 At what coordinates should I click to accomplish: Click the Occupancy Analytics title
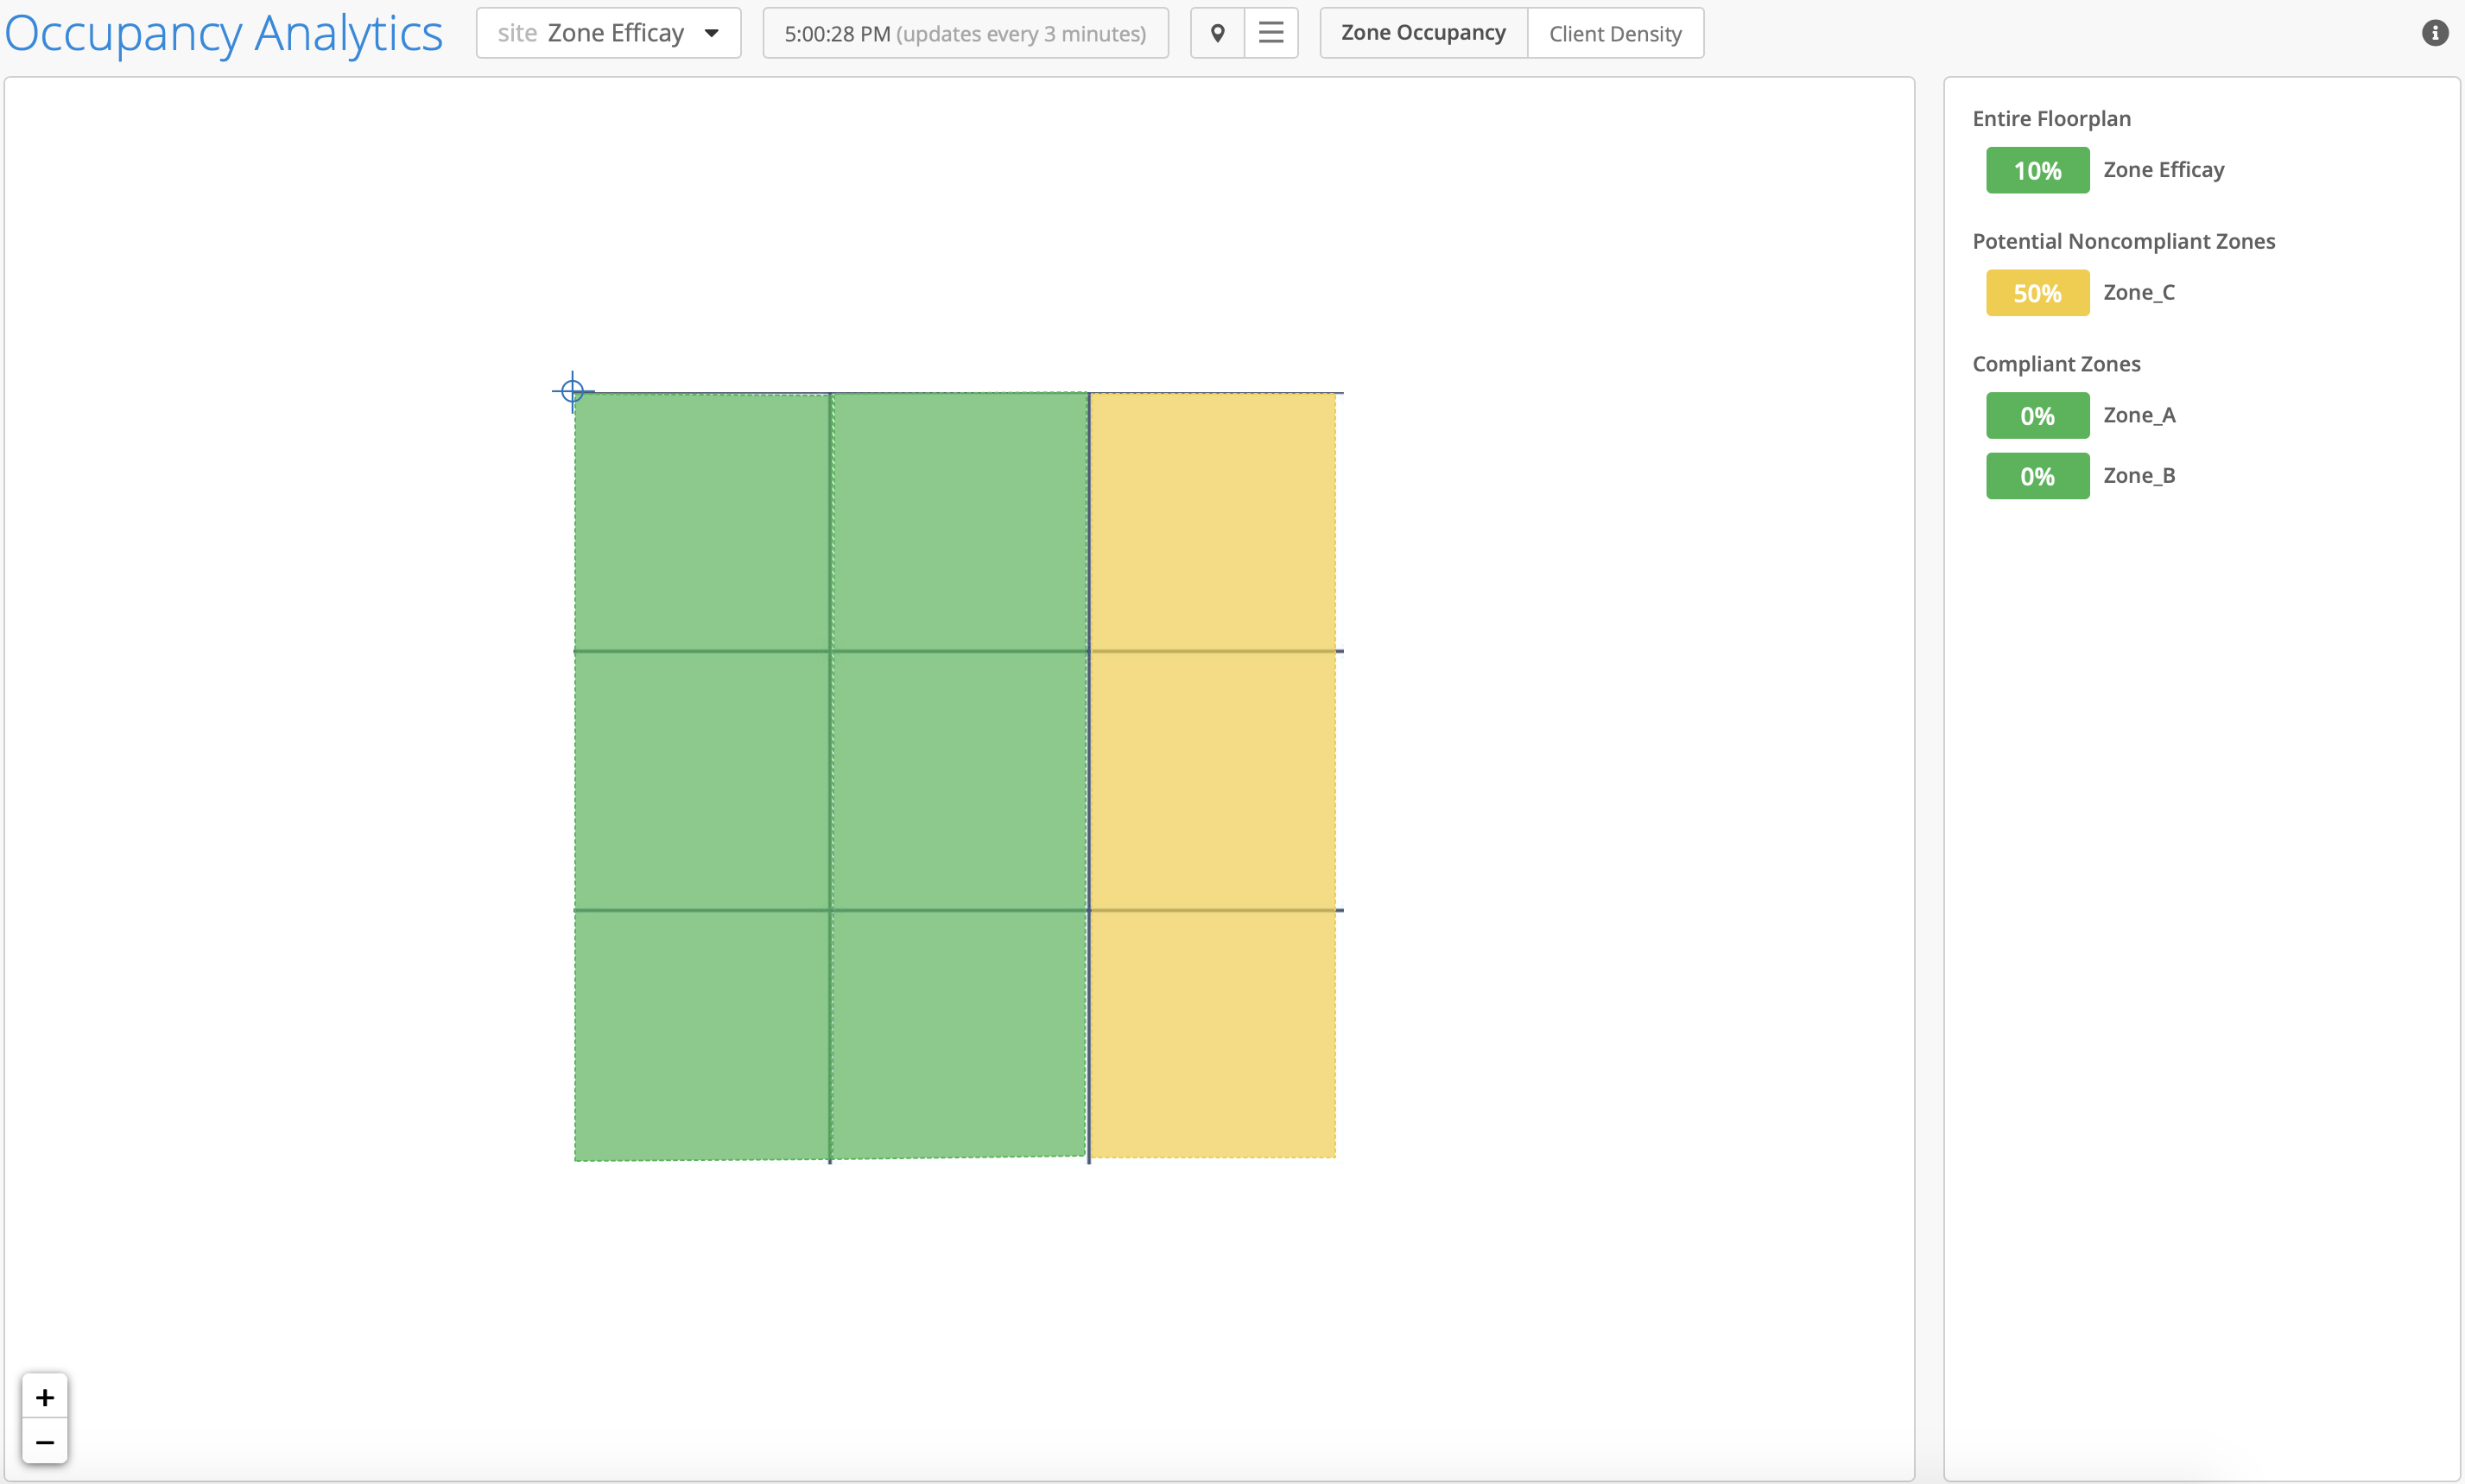(224, 33)
